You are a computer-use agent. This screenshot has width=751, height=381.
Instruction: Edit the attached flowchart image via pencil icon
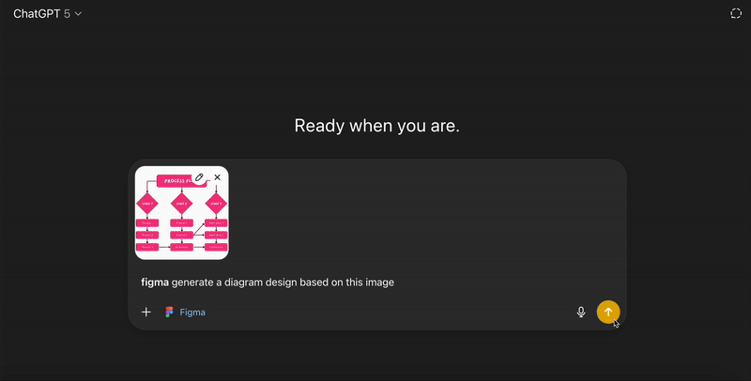click(199, 177)
